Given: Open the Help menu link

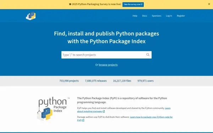Looking at the screenshot, I should pos(135,16).
